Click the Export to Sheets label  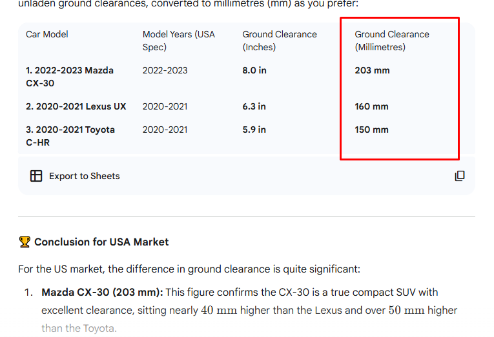coord(85,176)
